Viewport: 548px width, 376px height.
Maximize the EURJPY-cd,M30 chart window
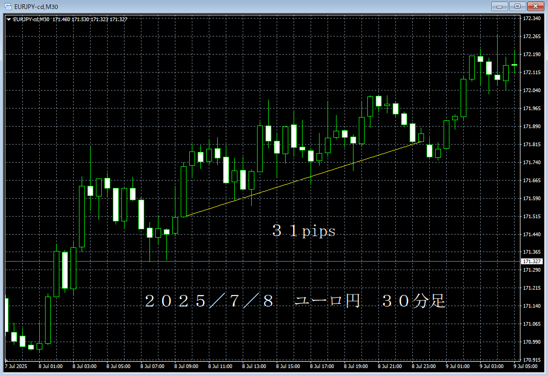pos(516,6)
